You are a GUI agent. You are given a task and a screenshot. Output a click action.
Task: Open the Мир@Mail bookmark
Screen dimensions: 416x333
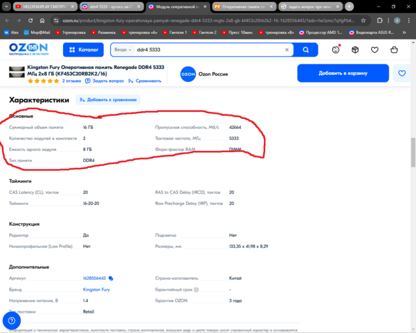tap(37, 33)
